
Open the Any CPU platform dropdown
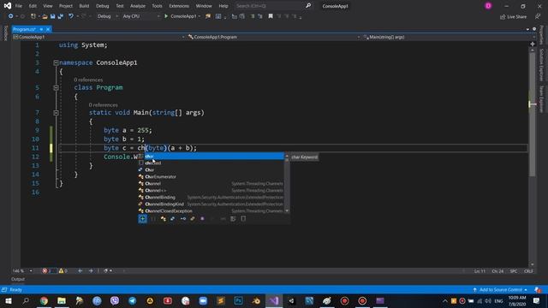140,16
